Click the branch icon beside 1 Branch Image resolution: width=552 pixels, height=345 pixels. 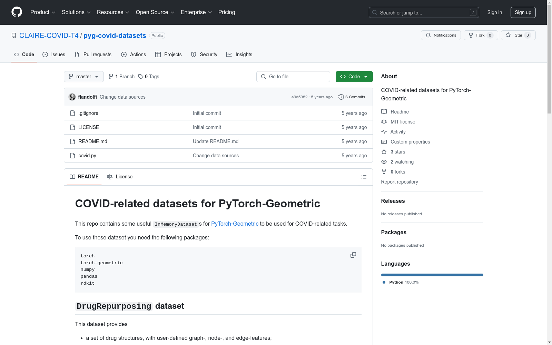point(111,77)
